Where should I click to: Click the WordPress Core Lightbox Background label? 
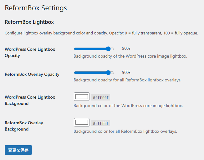(x=30, y=100)
